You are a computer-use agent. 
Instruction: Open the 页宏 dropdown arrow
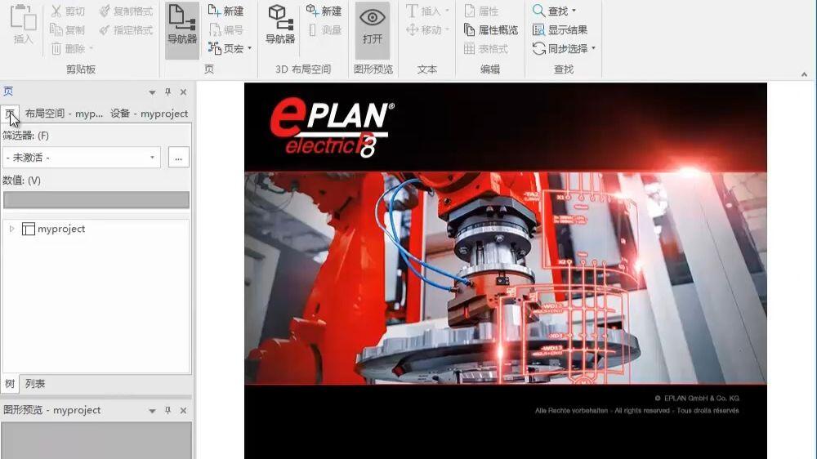[x=249, y=48]
